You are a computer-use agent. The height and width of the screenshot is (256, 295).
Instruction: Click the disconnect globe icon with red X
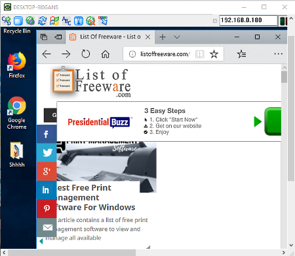pos(90,21)
